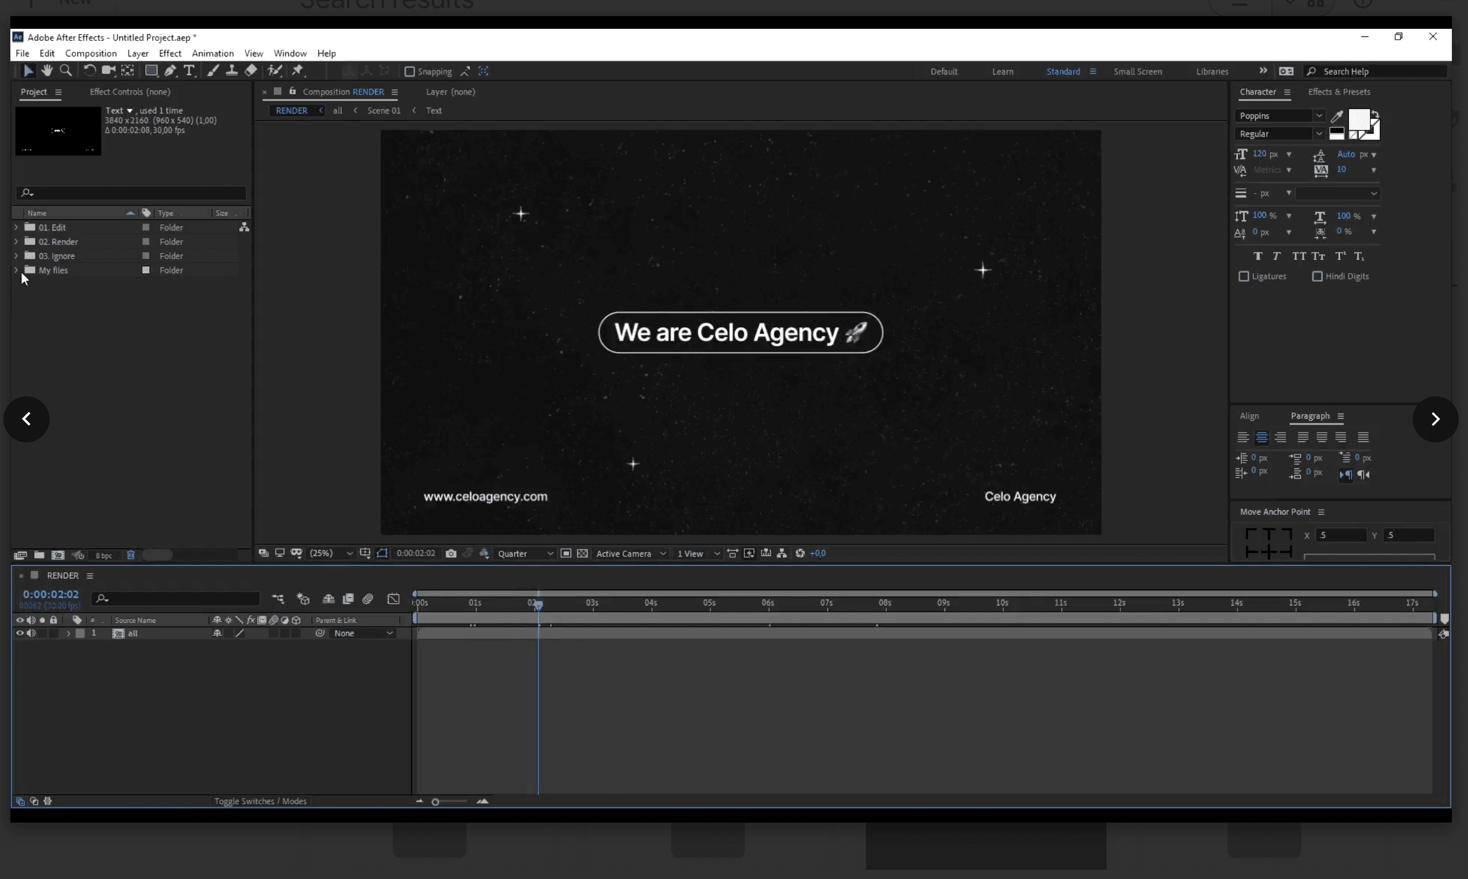Select the Hand tool in the toolbar

pyautogui.click(x=47, y=70)
